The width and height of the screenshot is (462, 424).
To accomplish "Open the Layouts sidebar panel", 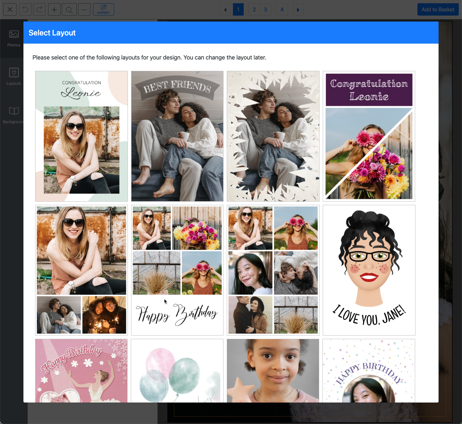I will tap(14, 77).
